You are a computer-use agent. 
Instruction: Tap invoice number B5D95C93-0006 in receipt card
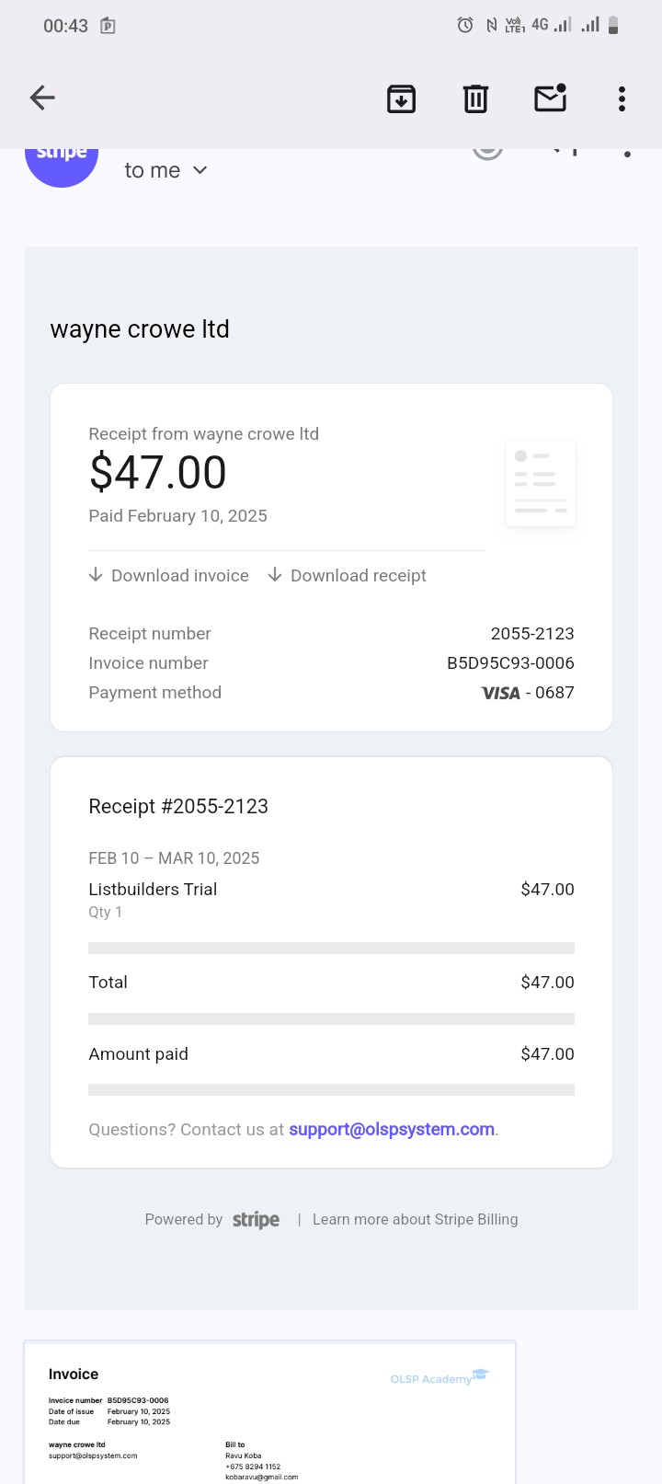(x=510, y=663)
